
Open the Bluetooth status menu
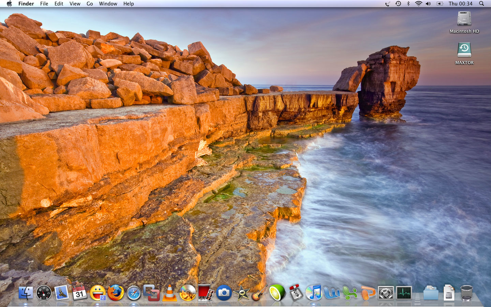[x=408, y=4]
